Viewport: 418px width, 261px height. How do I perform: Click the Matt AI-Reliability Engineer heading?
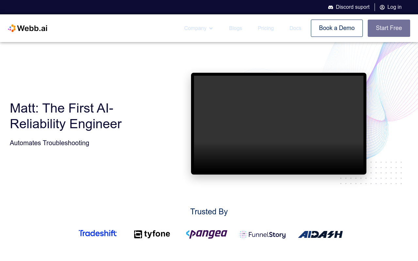coord(66,116)
